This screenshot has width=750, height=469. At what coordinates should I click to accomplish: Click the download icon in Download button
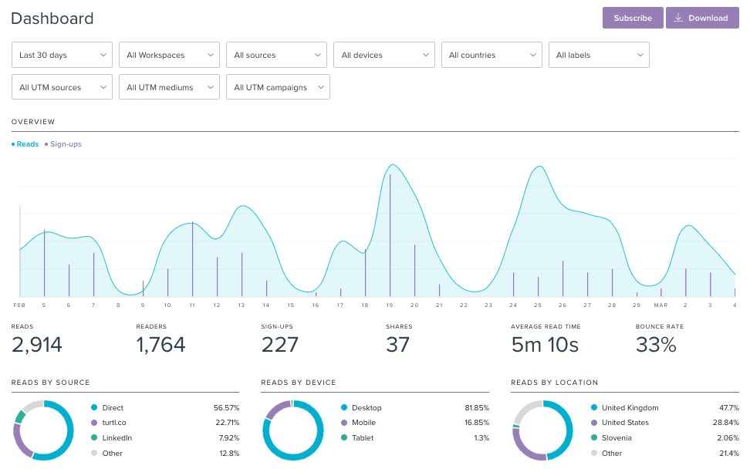677,18
